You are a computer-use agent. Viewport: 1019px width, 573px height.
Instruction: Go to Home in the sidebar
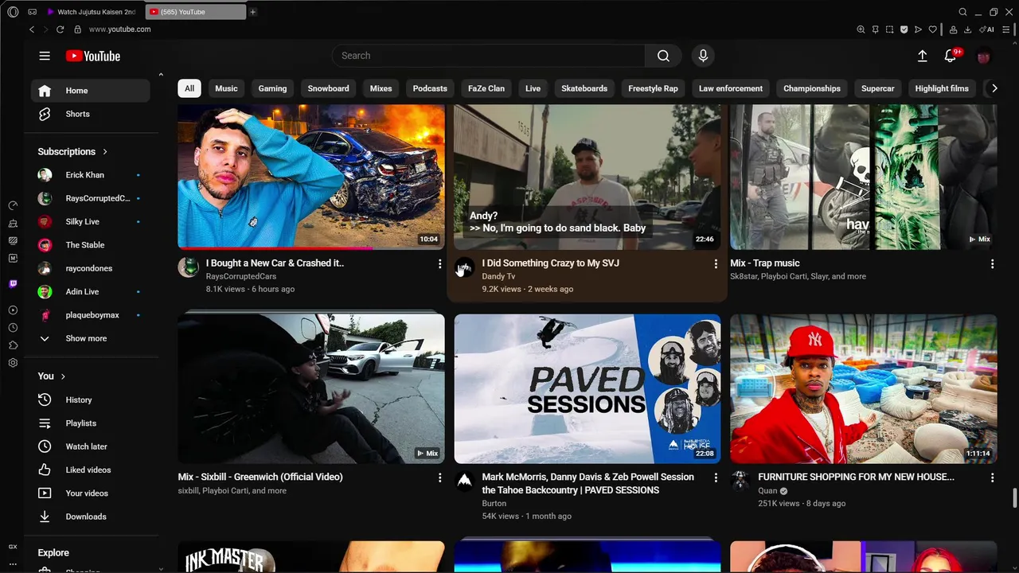90,91
